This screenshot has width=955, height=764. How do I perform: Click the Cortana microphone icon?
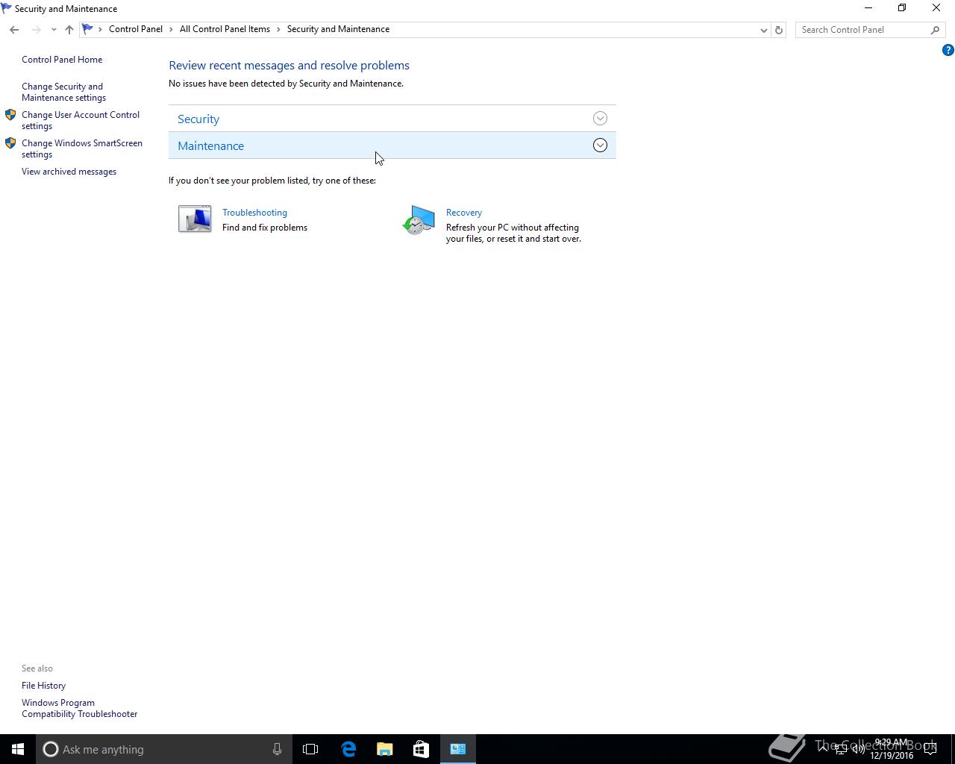point(277,749)
